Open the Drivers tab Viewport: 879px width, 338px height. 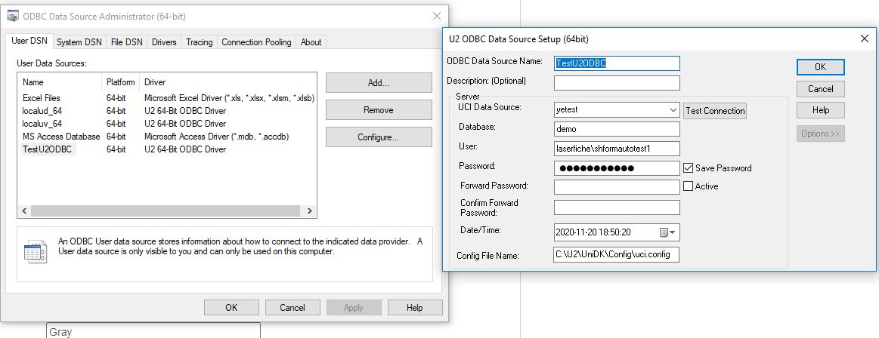(164, 42)
